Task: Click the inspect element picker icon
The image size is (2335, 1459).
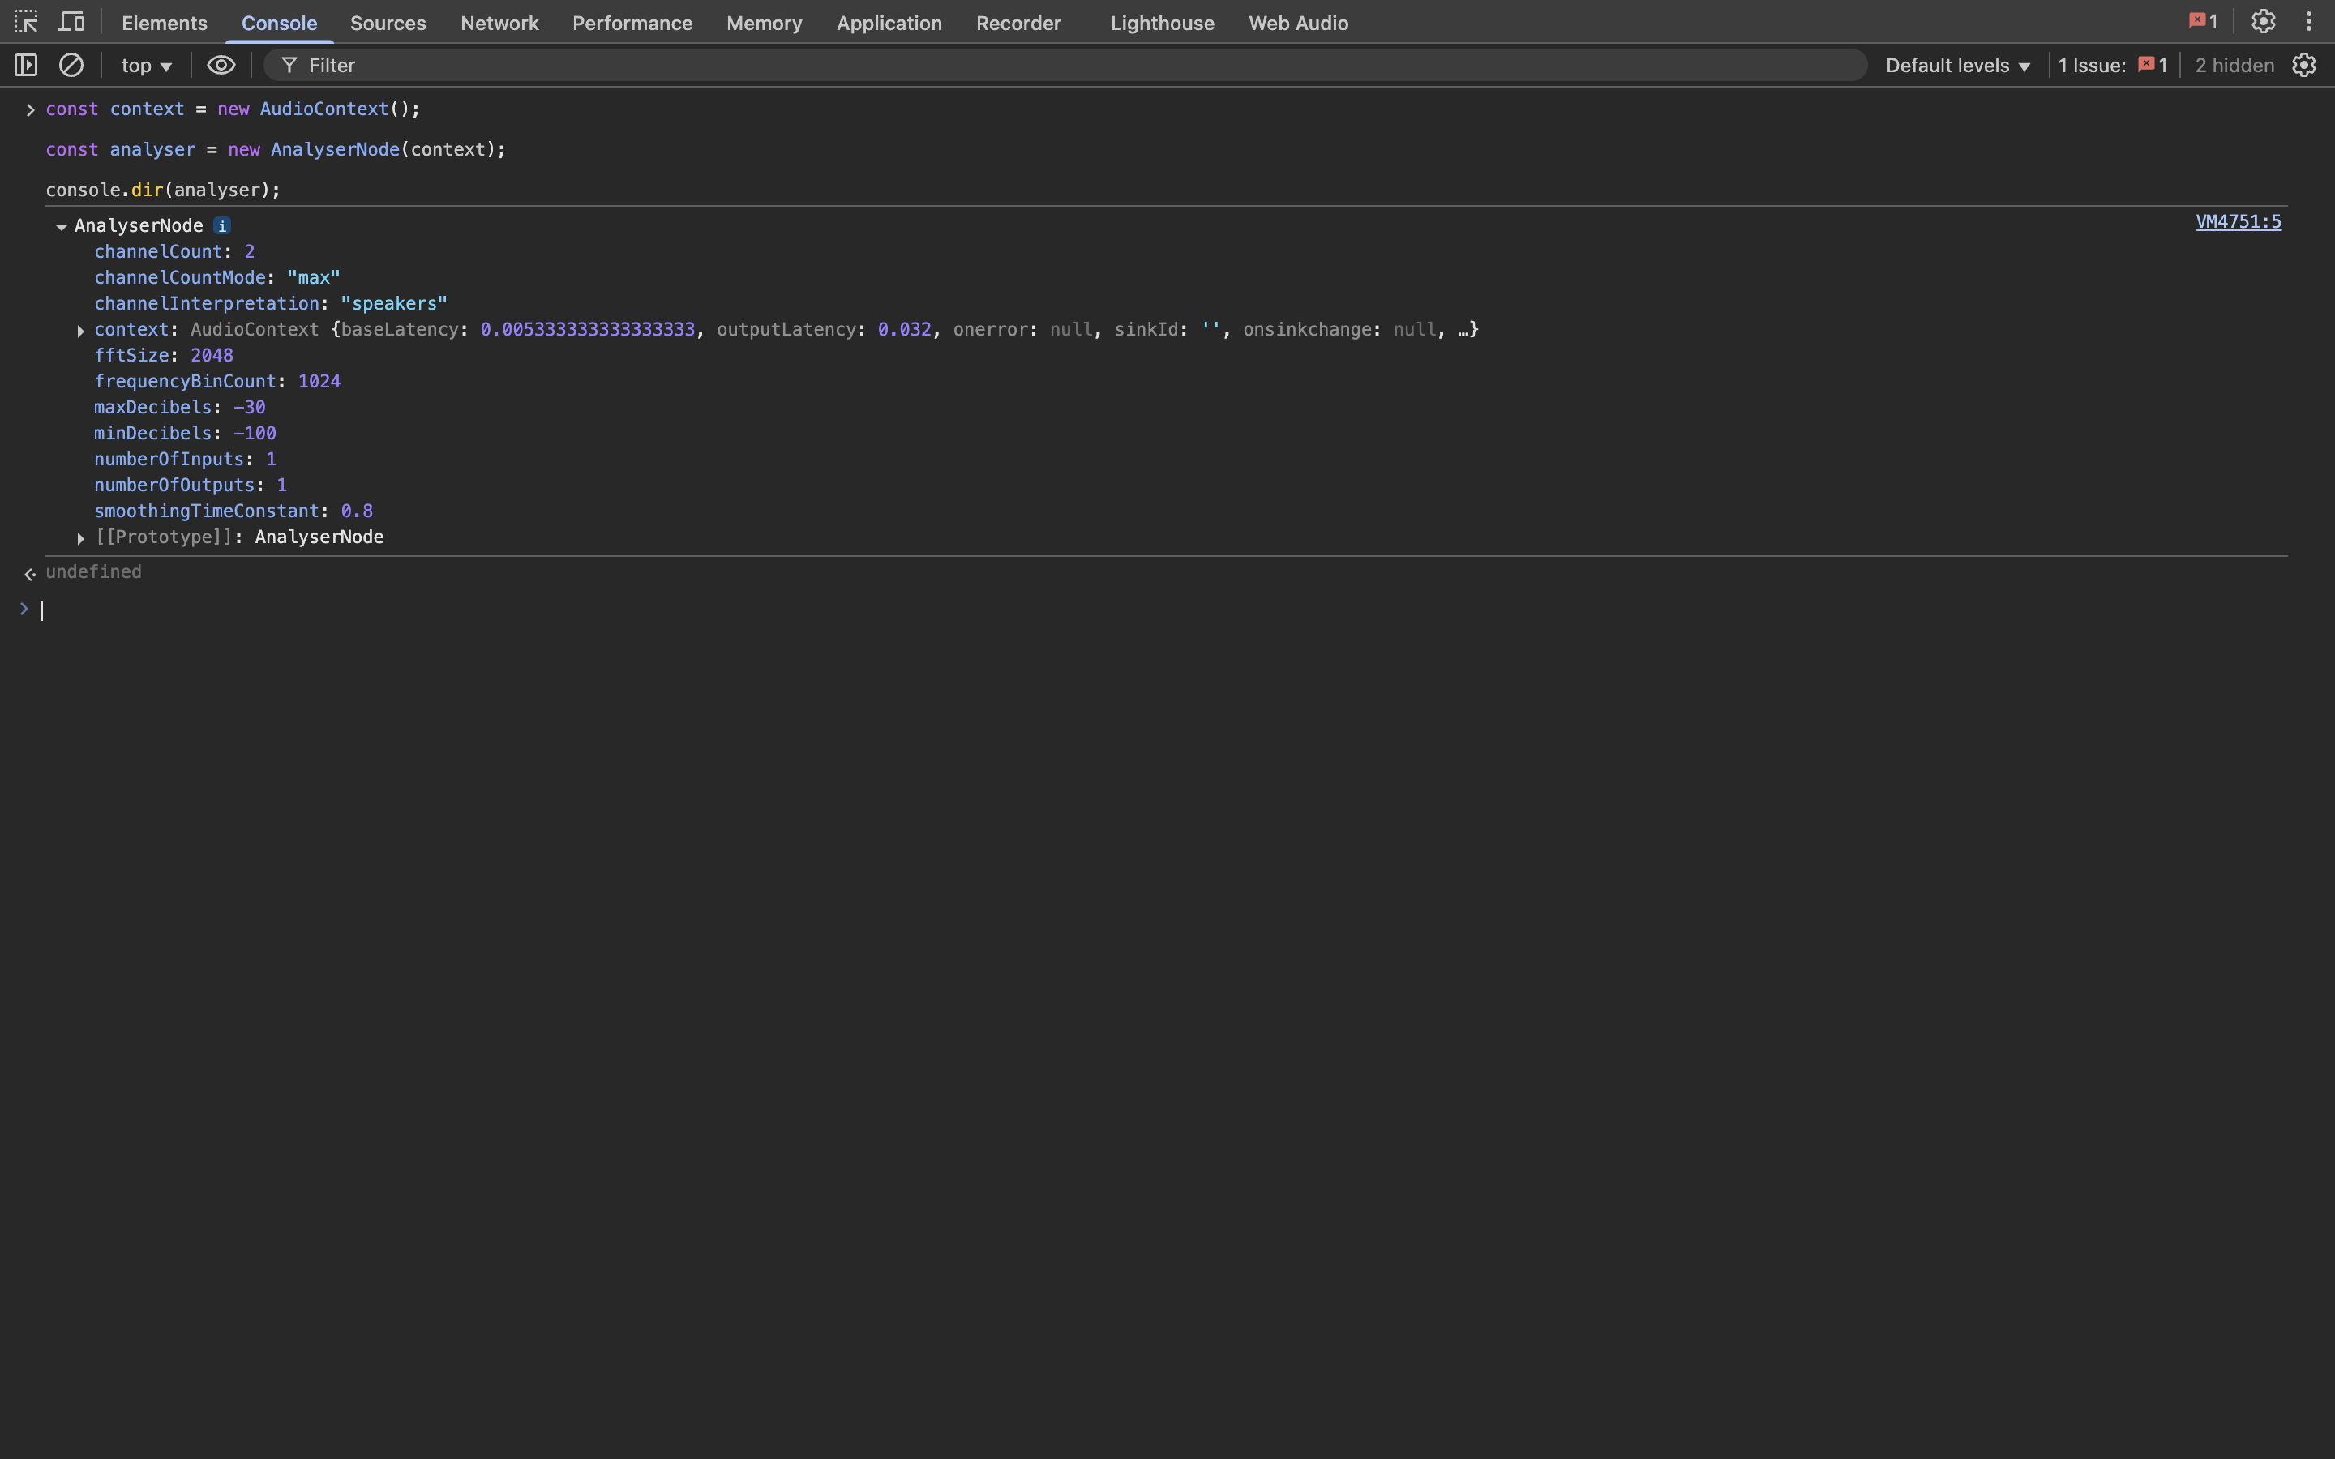Action: coord(26,21)
